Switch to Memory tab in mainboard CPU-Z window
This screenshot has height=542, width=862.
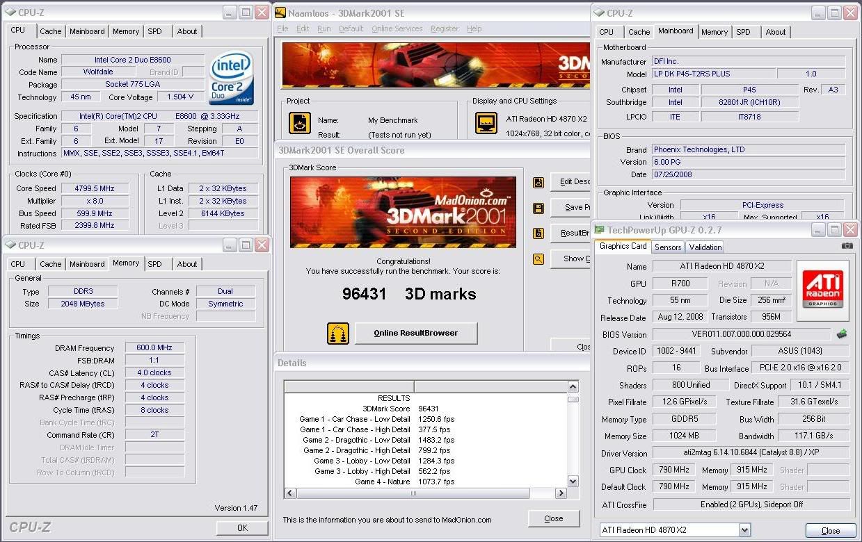click(715, 32)
